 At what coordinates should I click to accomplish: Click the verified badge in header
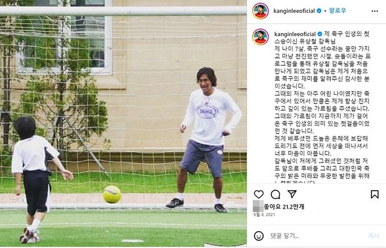click(319, 11)
